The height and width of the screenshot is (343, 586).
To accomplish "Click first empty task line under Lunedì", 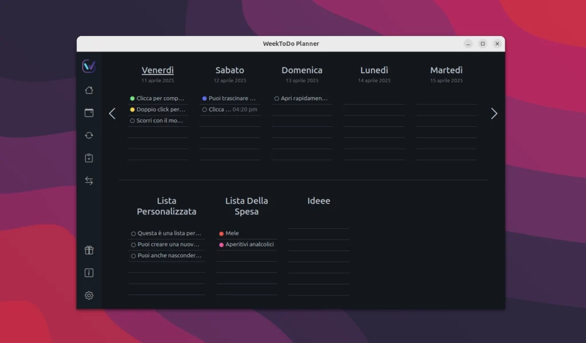I will [x=374, y=98].
